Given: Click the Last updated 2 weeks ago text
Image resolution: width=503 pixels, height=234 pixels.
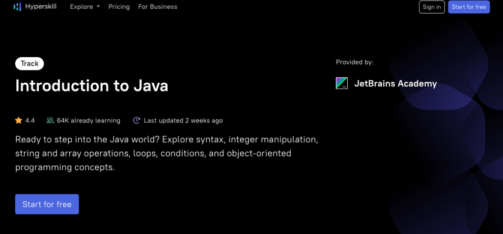Looking at the screenshot, I should [x=183, y=120].
